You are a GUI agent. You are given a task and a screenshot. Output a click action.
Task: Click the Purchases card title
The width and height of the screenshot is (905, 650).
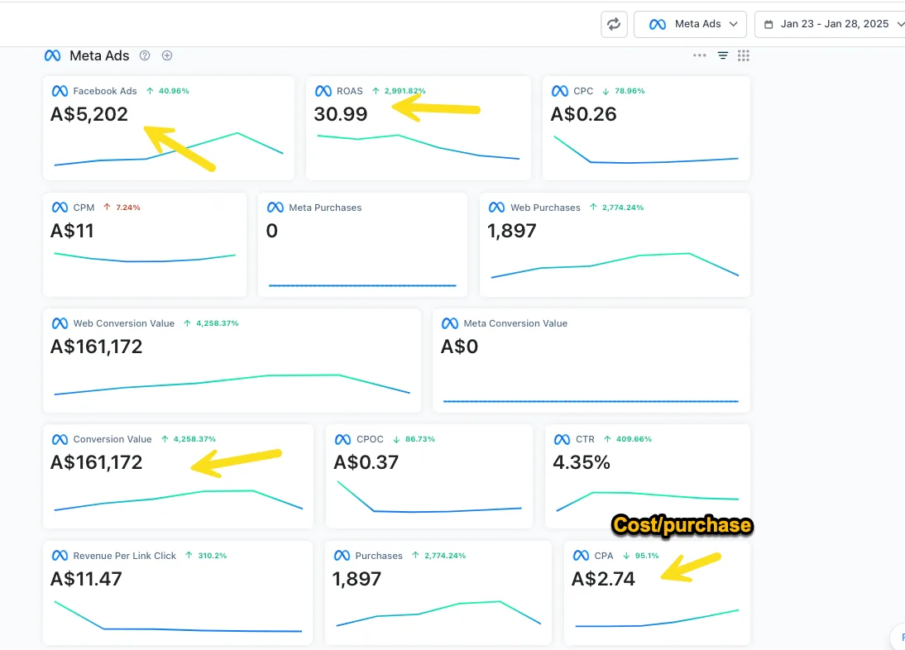pyautogui.click(x=379, y=556)
